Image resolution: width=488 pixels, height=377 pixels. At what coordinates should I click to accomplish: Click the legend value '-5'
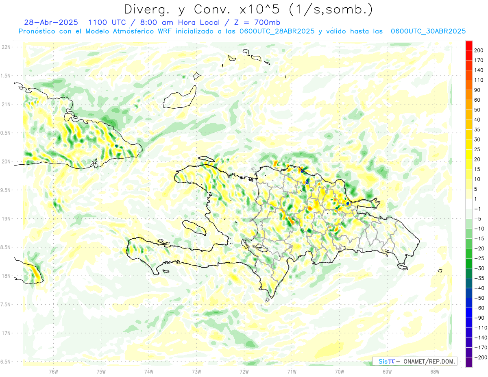click(x=477, y=219)
